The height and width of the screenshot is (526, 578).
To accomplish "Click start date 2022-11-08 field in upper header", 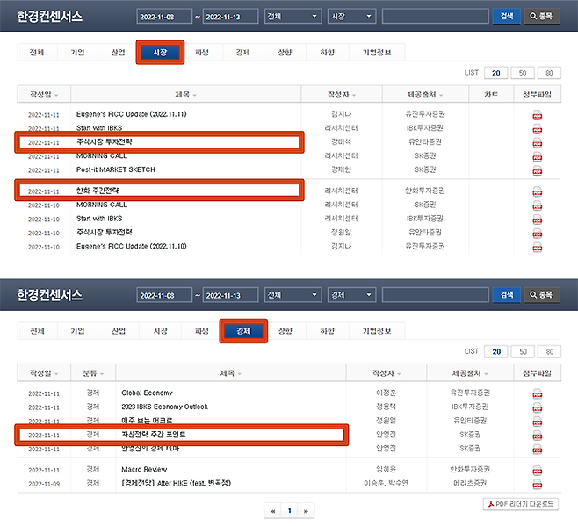I will (164, 17).
